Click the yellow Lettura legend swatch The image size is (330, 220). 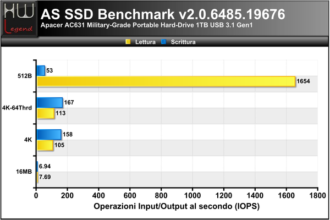point(128,42)
